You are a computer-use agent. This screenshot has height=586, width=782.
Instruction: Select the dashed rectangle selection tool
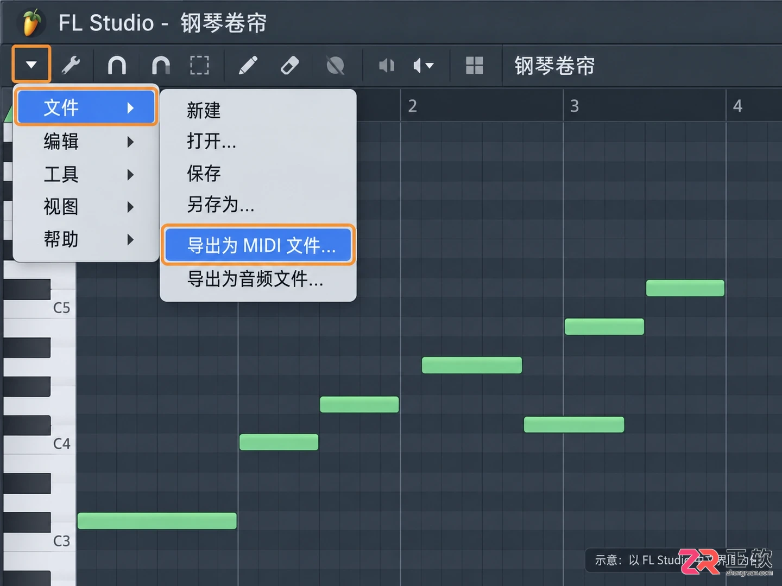click(199, 65)
